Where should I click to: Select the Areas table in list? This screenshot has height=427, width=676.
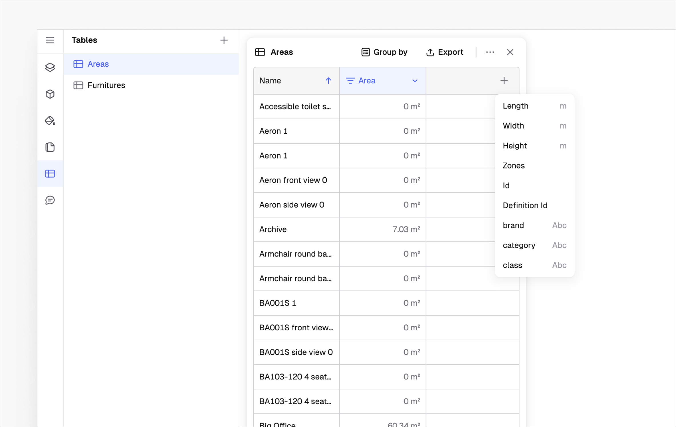pos(151,64)
